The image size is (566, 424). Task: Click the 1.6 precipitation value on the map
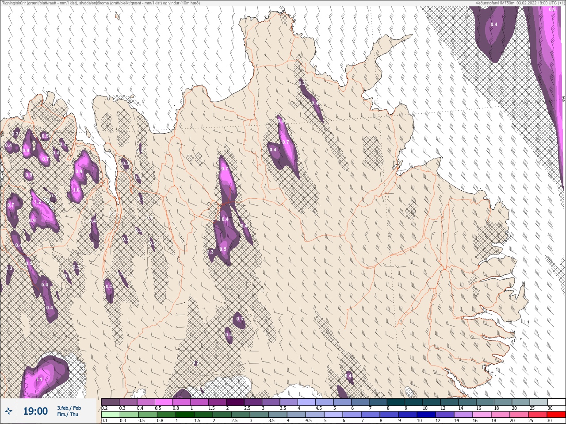76,190
